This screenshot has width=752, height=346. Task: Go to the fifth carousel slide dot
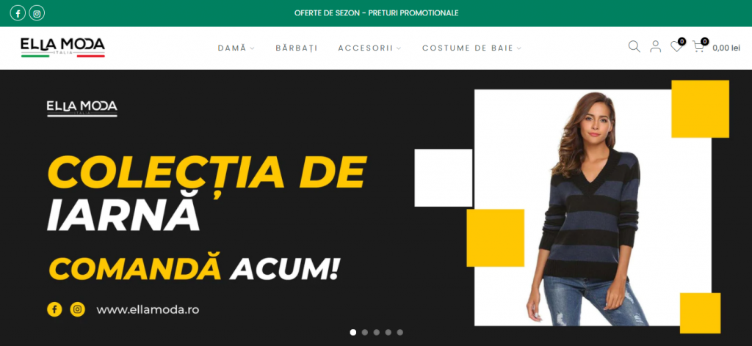pyautogui.click(x=400, y=332)
